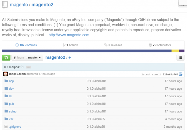Open the var folder
The height and width of the screenshot is (130, 187).
click(11, 119)
